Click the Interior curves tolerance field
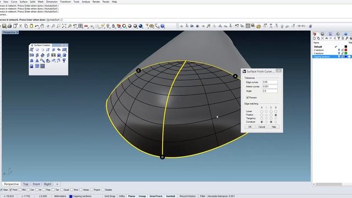Viewport: 352px width, 198px height. [270, 86]
